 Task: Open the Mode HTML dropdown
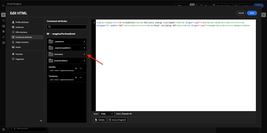(107, 114)
